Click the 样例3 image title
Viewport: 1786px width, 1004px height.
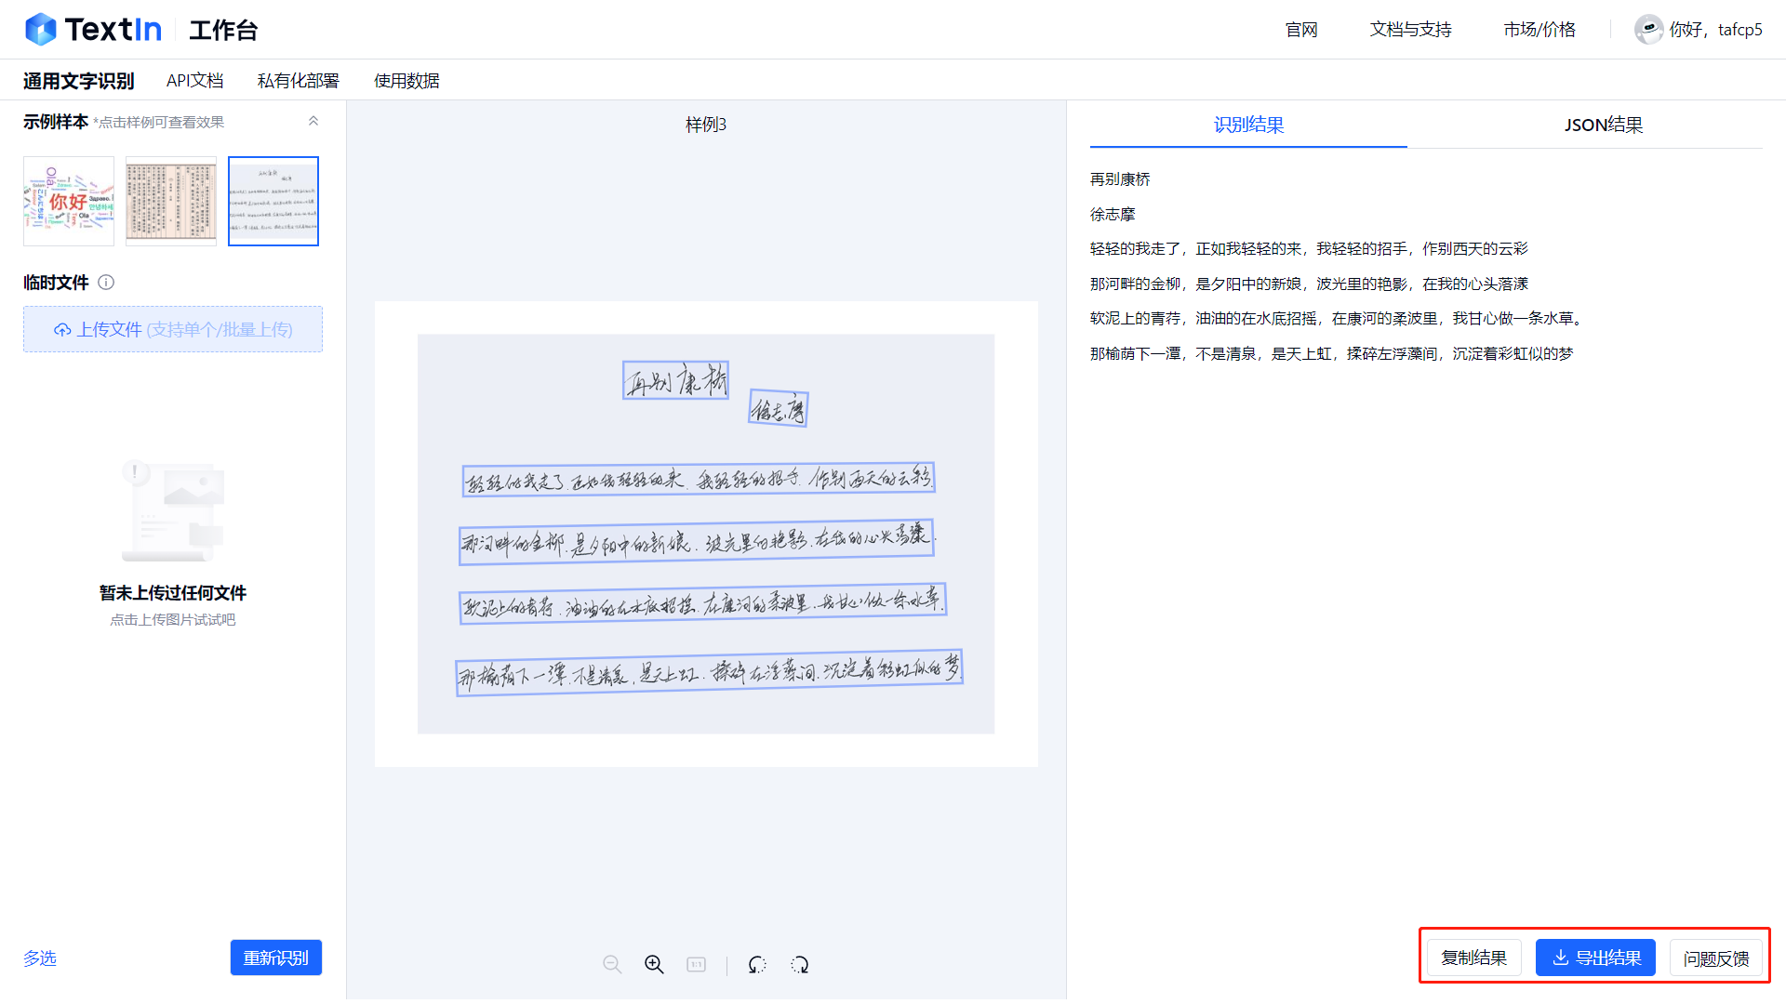[706, 125]
